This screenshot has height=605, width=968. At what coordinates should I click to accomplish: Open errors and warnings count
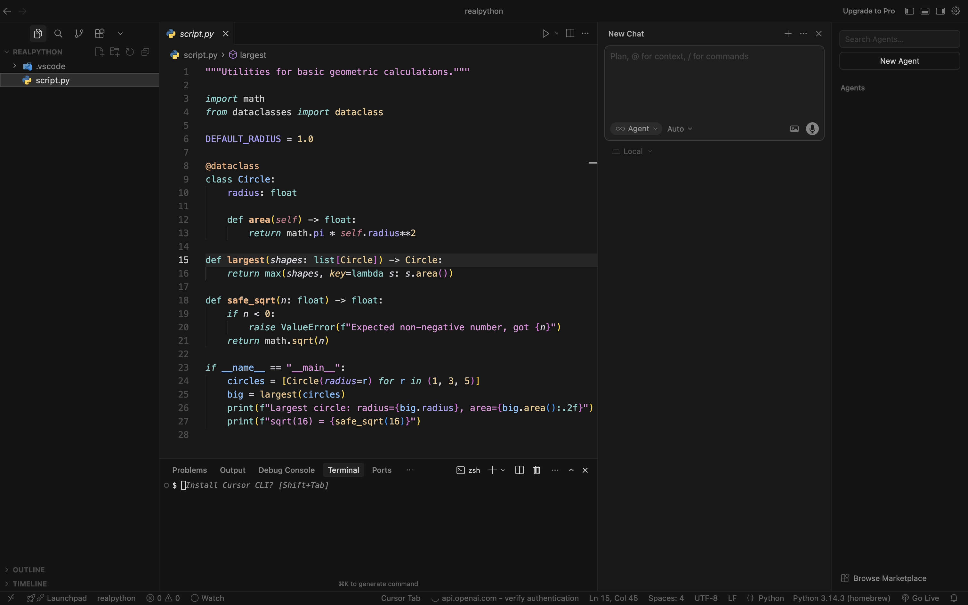click(163, 598)
